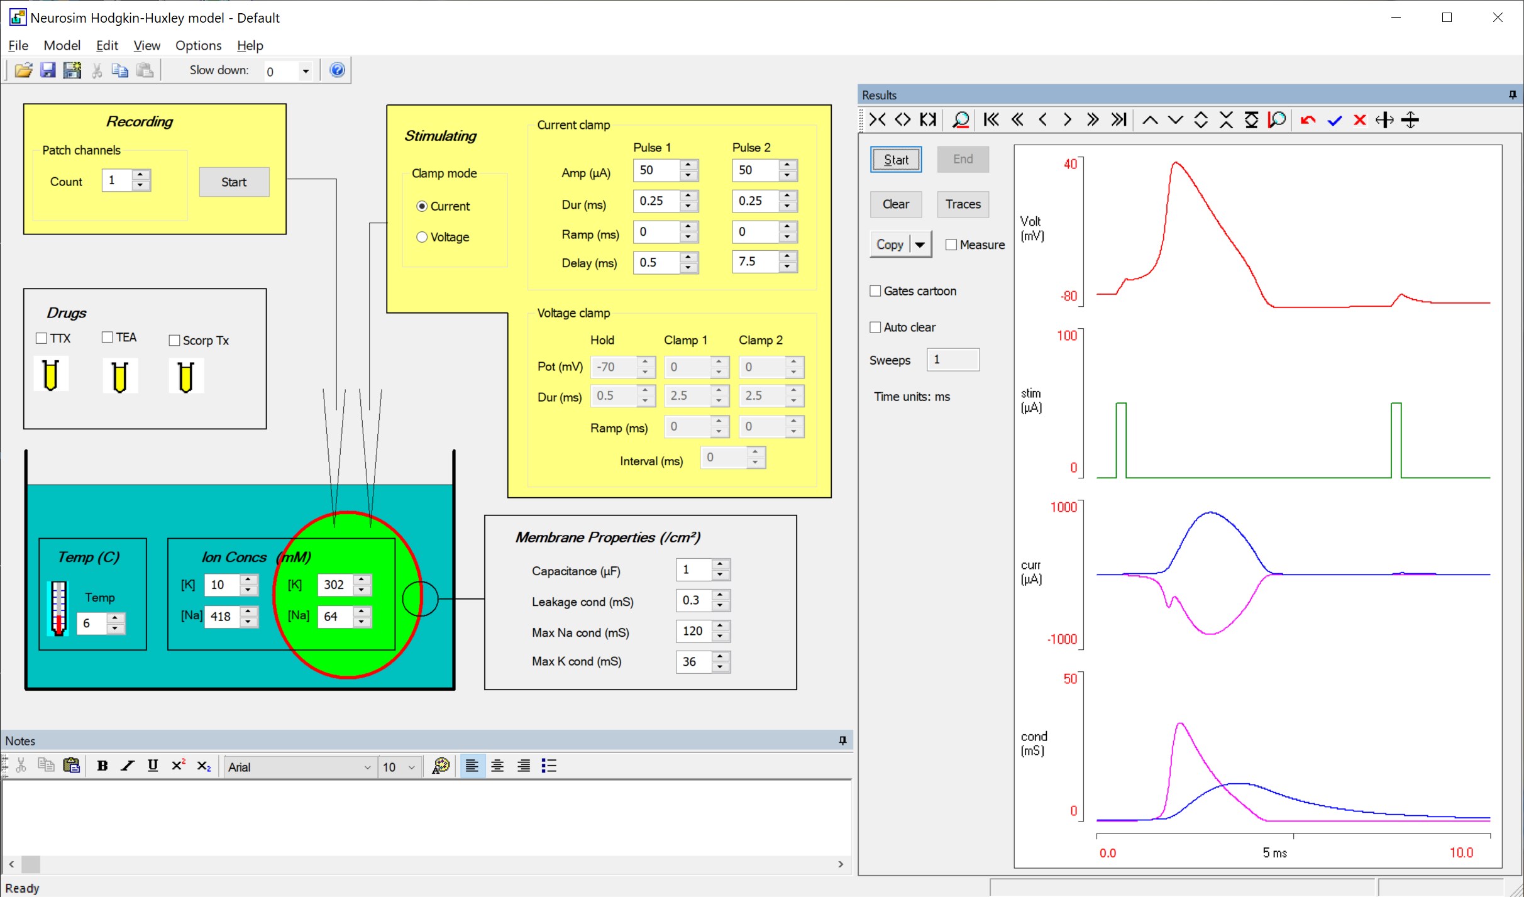Click the red undo arrow in Results toolbar

1308,120
